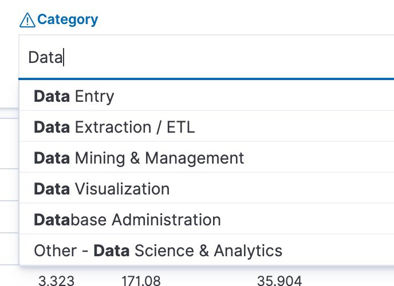Viewport: 394px width, 286px height.
Task: Place the cursor after "Data" text
Action: (x=64, y=57)
